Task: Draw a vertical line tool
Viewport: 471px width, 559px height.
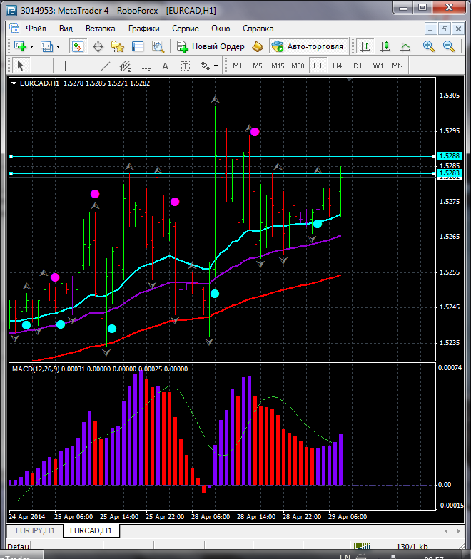Action: (x=66, y=66)
